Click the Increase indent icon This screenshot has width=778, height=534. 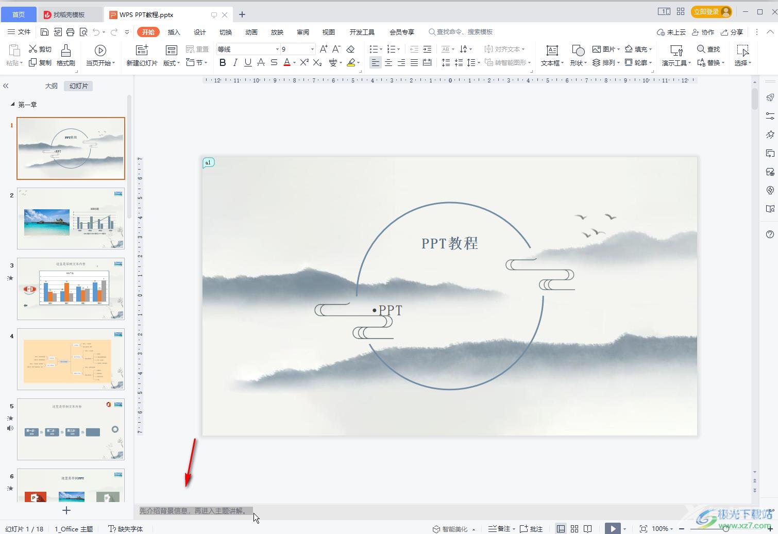(x=427, y=49)
